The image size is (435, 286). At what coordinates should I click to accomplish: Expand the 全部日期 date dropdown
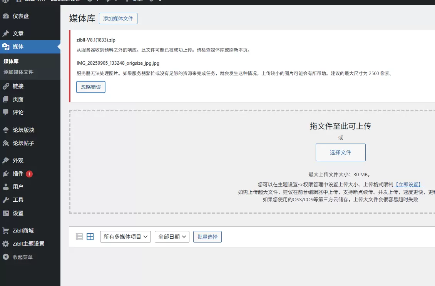(172, 237)
